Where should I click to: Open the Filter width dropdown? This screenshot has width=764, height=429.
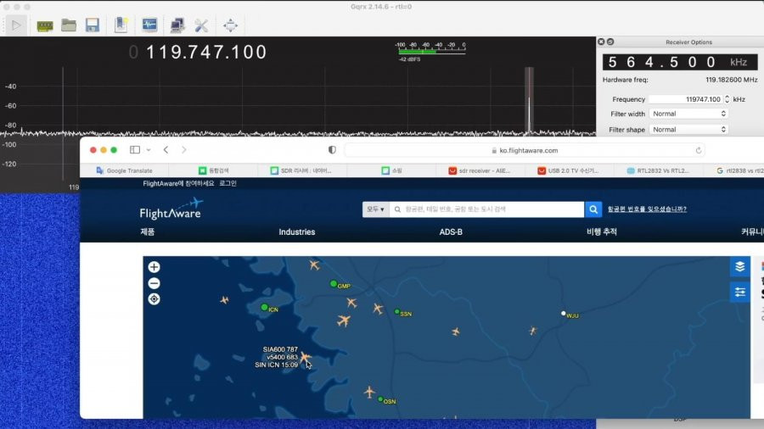pyautogui.click(x=689, y=114)
